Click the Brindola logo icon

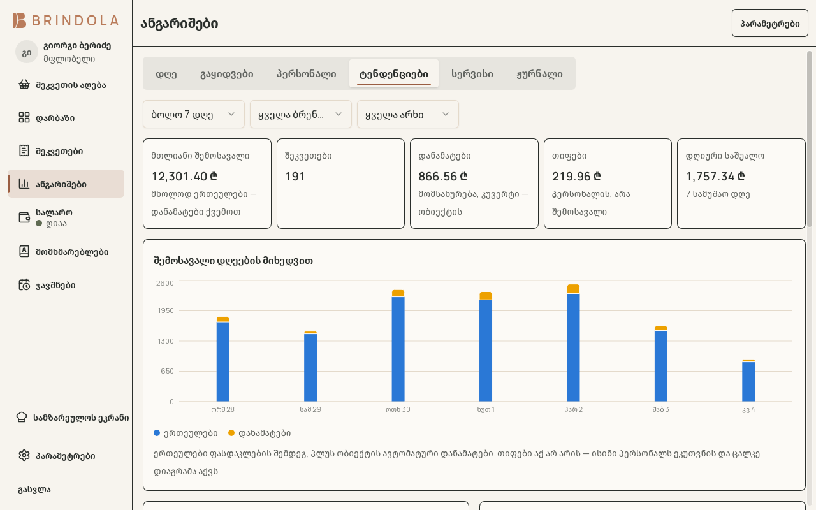point(20,20)
